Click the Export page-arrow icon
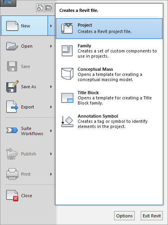The image size is (168, 225). 12,107
